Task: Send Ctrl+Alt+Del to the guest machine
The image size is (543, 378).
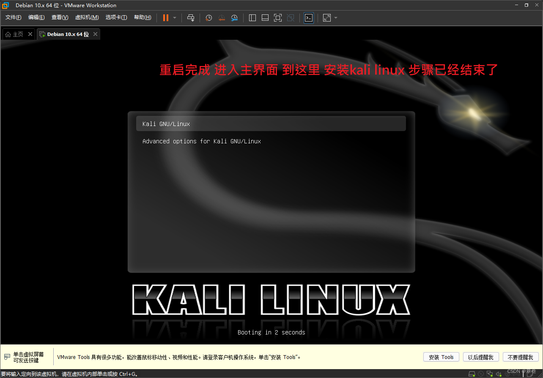Action: point(191,18)
